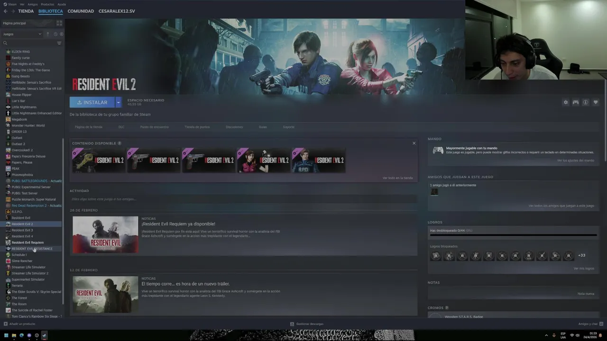
Task: Open the Steam menu
Action: pyautogui.click(x=12, y=4)
